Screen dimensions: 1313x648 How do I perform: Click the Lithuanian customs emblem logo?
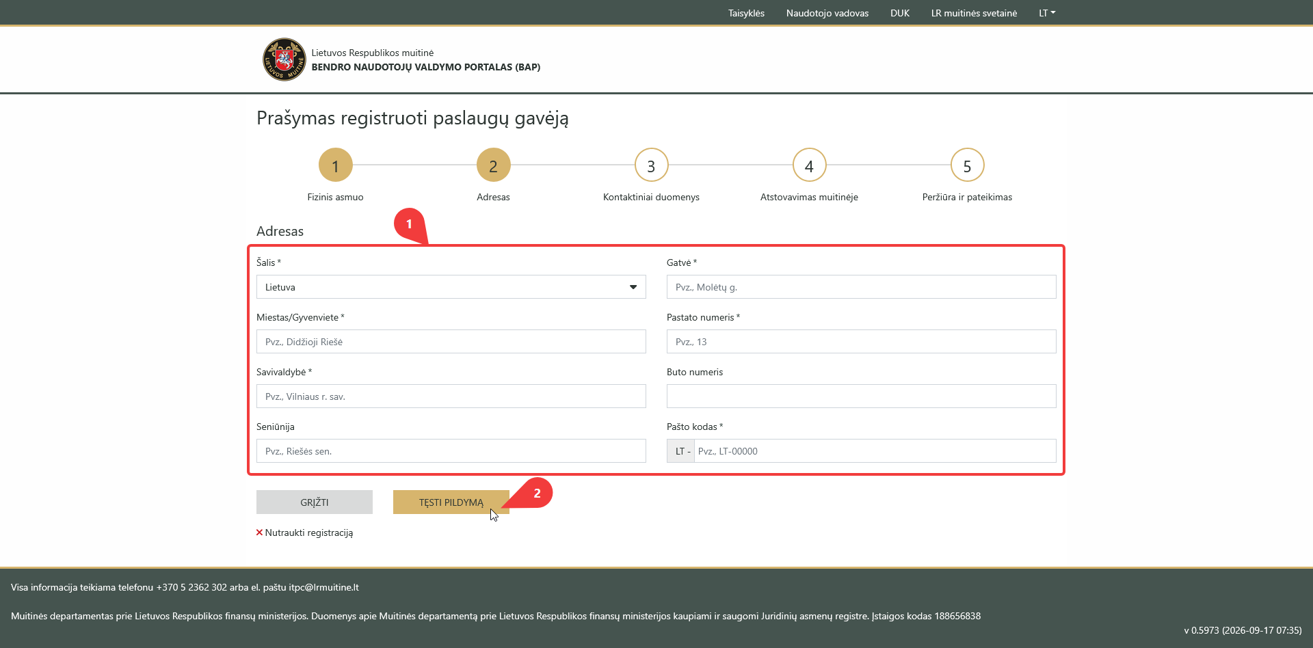tap(284, 59)
